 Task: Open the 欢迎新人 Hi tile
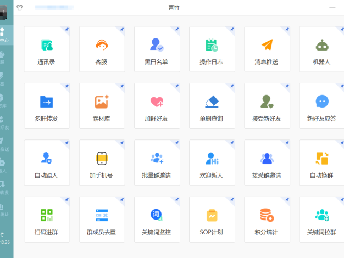click(x=212, y=162)
